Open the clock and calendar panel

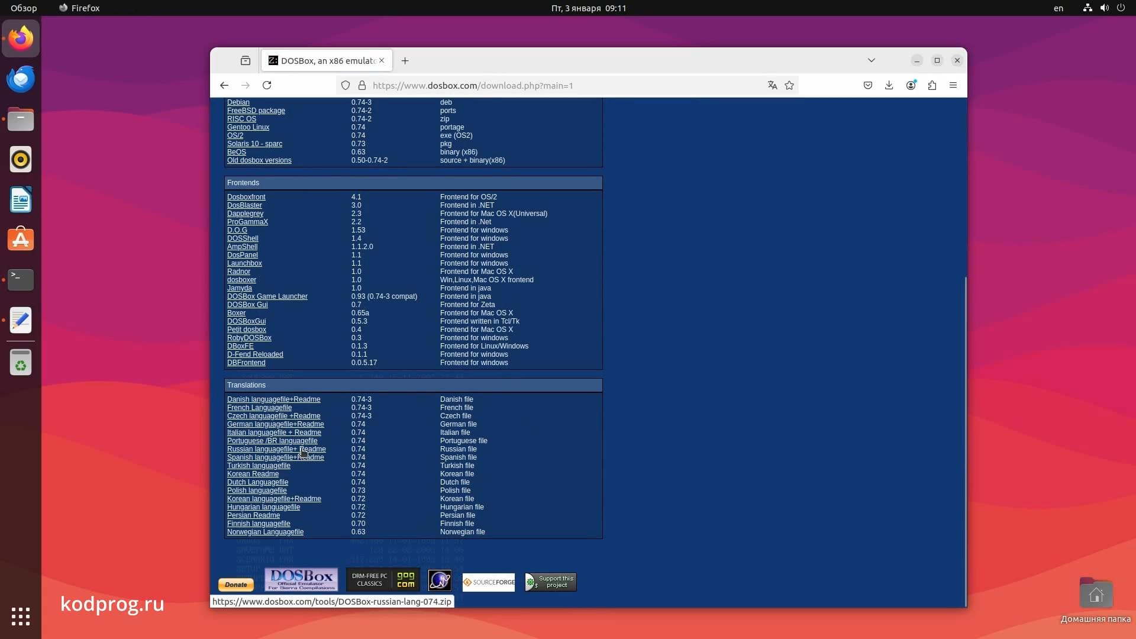coord(589,8)
